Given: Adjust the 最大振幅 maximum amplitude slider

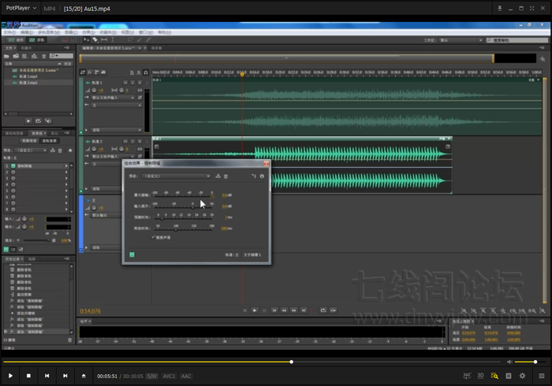Looking at the screenshot, I should (211, 195).
